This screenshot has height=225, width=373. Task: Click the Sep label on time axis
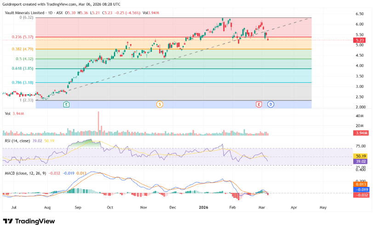[77, 208]
